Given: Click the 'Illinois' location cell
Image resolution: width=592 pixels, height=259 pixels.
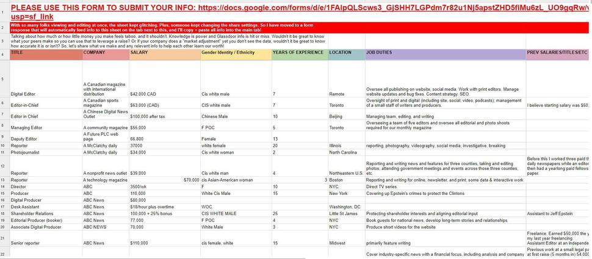Looking at the screenshot, I should pos(347,146).
